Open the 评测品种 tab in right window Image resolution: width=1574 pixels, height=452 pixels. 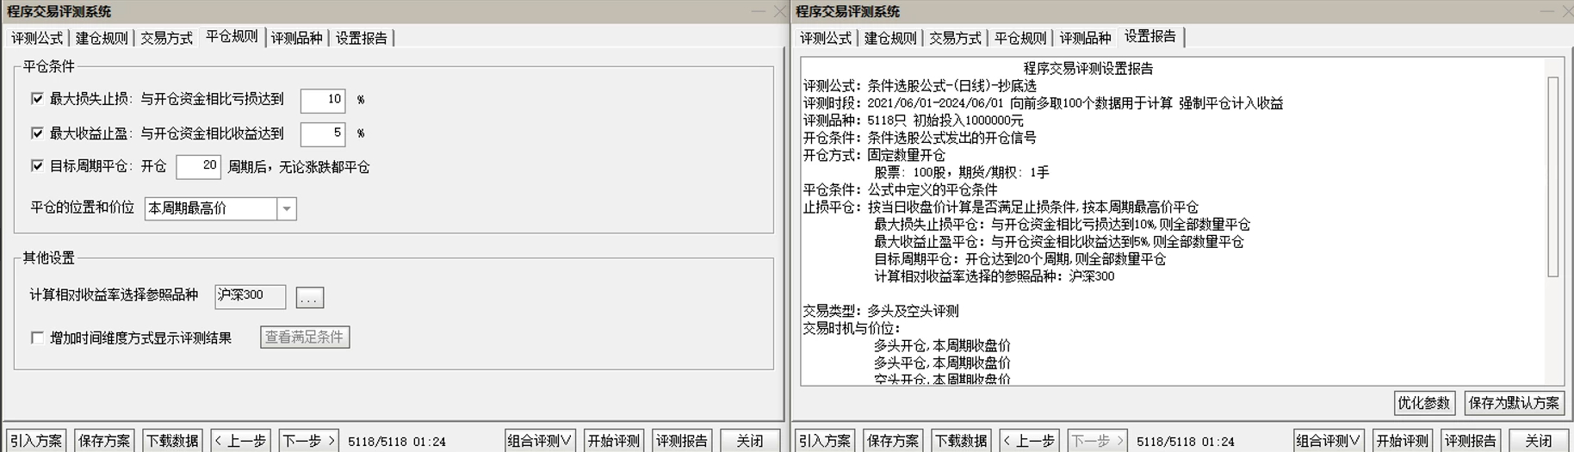coord(1085,38)
